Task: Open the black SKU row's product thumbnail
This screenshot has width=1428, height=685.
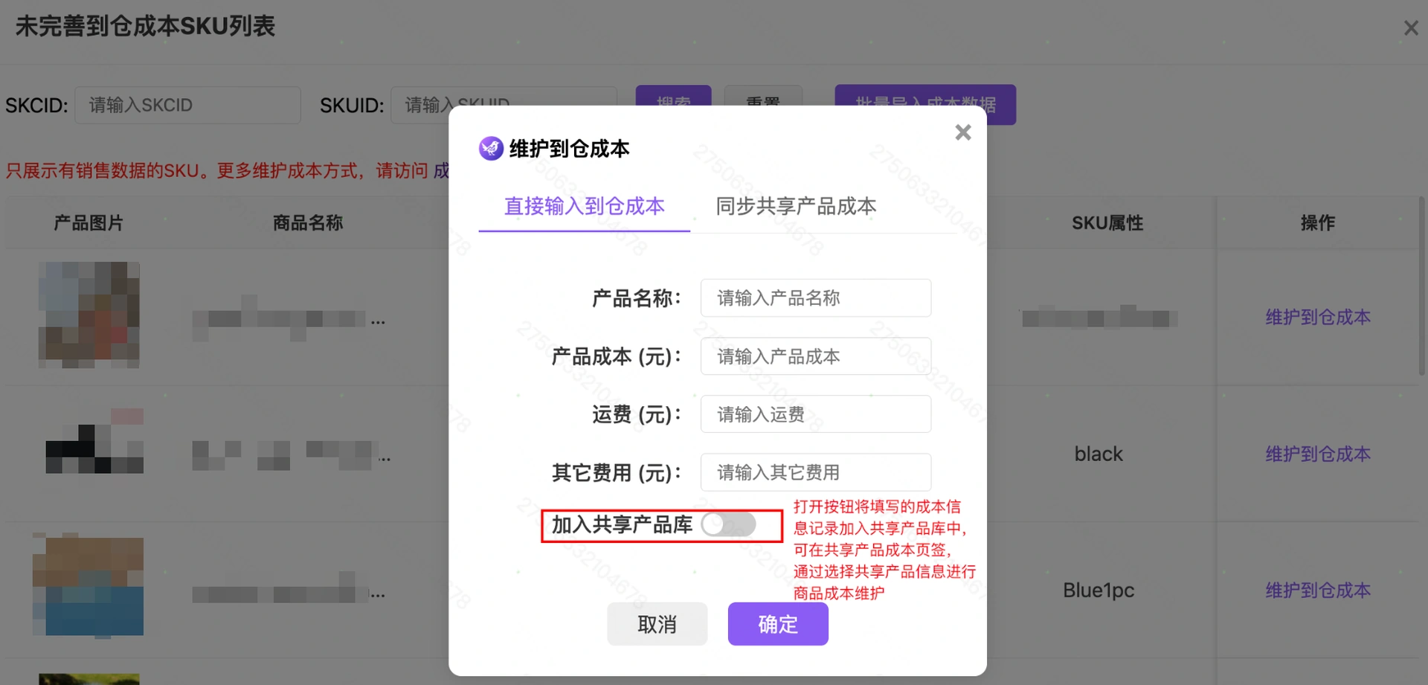Action: [x=94, y=440]
